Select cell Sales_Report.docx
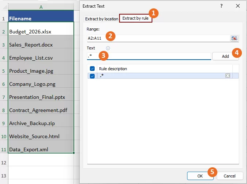The width and height of the screenshot is (247, 184). (x=41, y=42)
